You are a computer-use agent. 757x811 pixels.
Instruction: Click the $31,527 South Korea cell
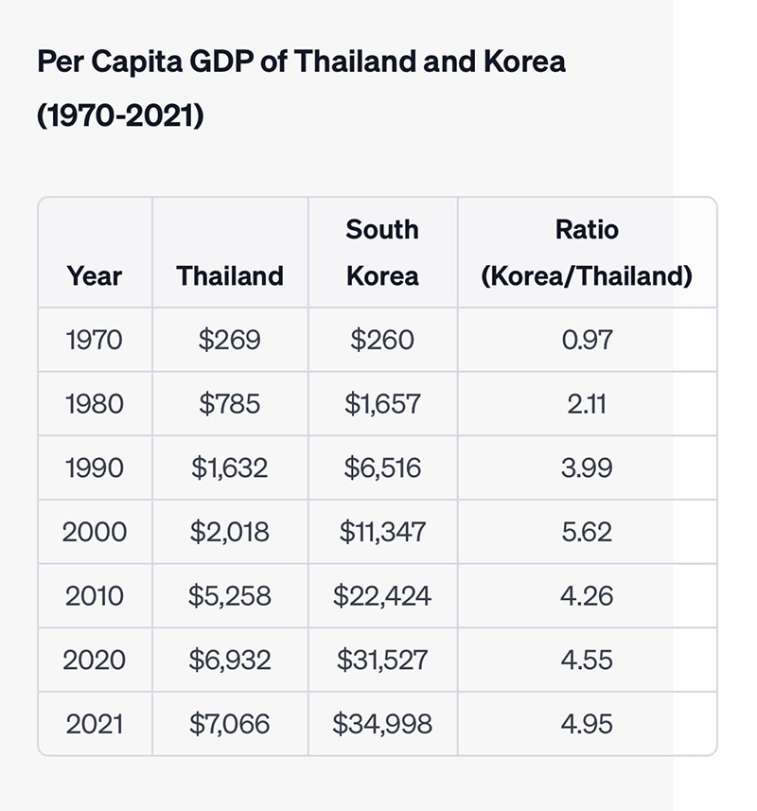pos(382,660)
